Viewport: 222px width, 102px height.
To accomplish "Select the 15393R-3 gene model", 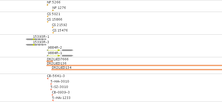I will coord(36,45).
